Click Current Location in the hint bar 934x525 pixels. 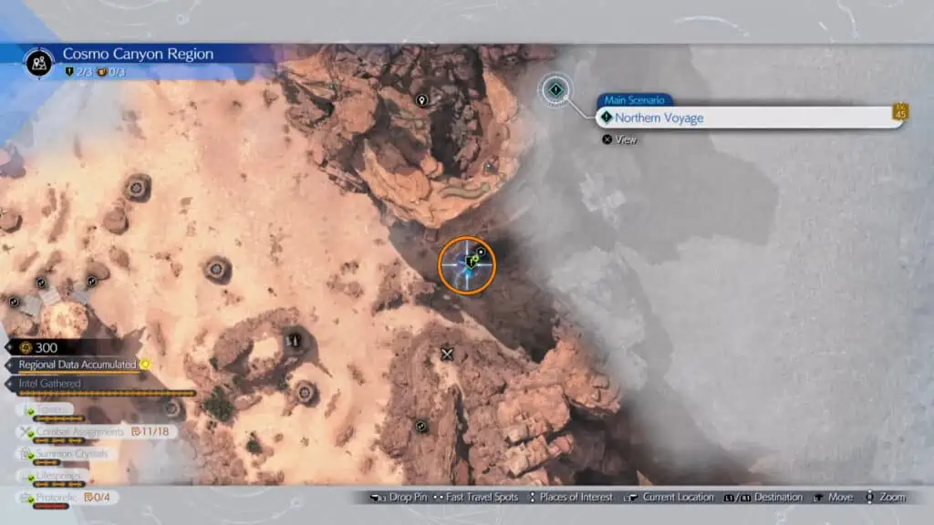(678, 497)
